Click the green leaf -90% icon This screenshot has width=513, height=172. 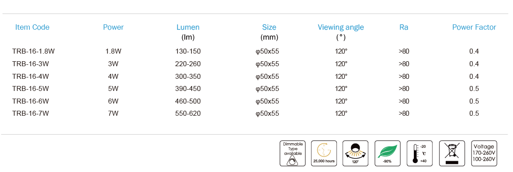pos(387,154)
